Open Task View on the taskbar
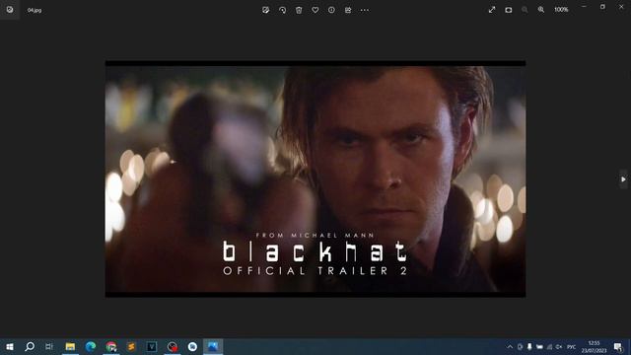Screen dimensions: 631x355 (x=49, y=346)
